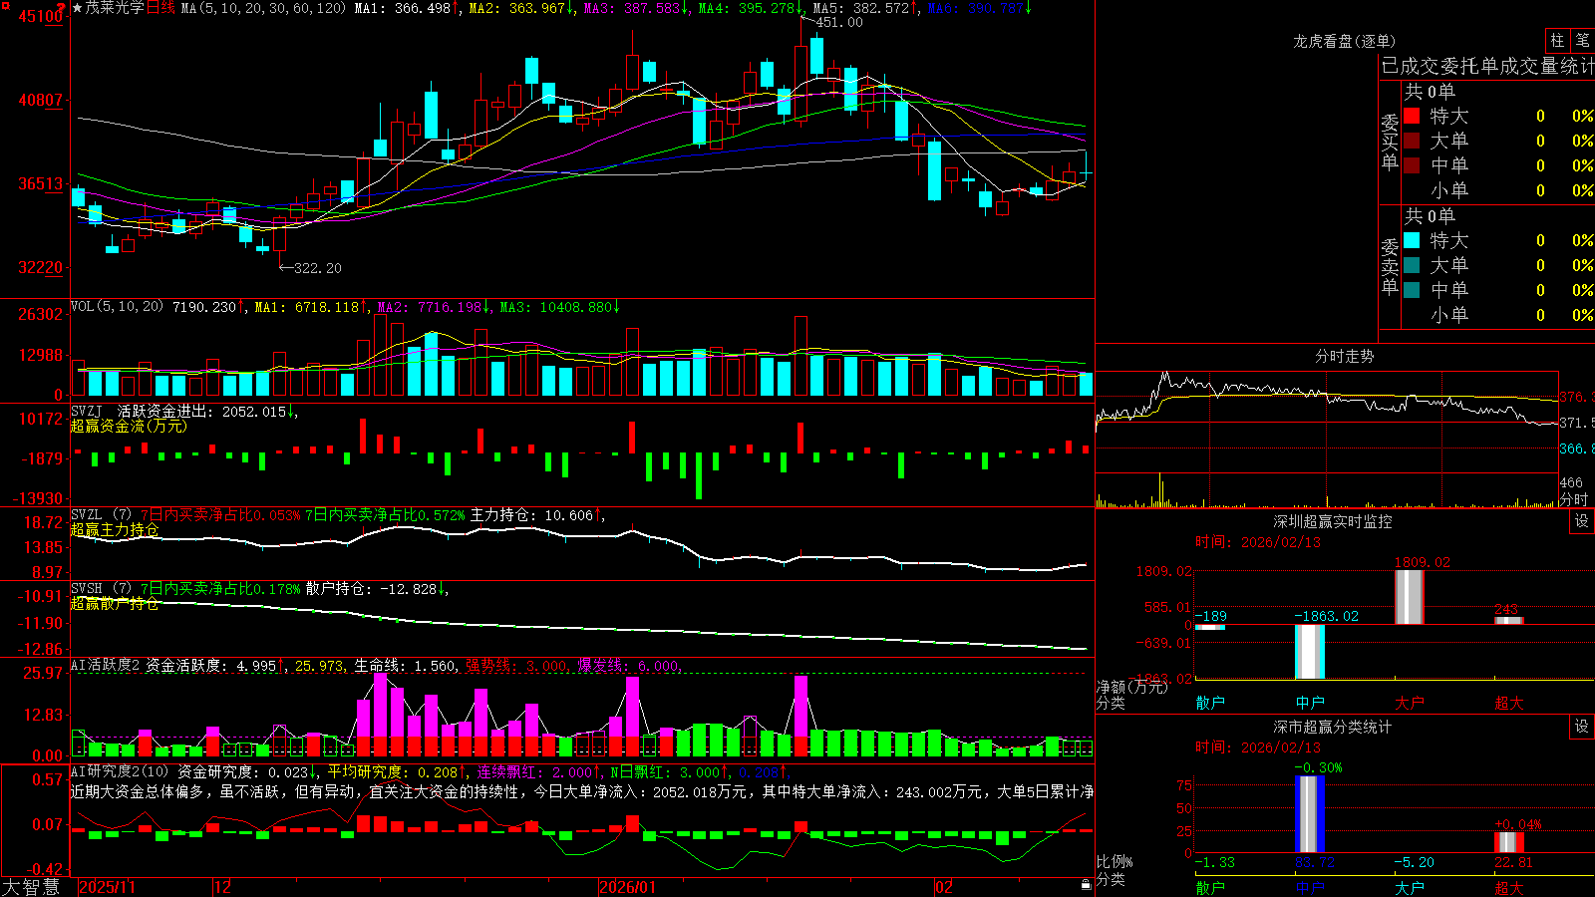Viewport: 1595px width, 897px height.
Task: Click the 45100 price axis label
Action: coord(41,16)
